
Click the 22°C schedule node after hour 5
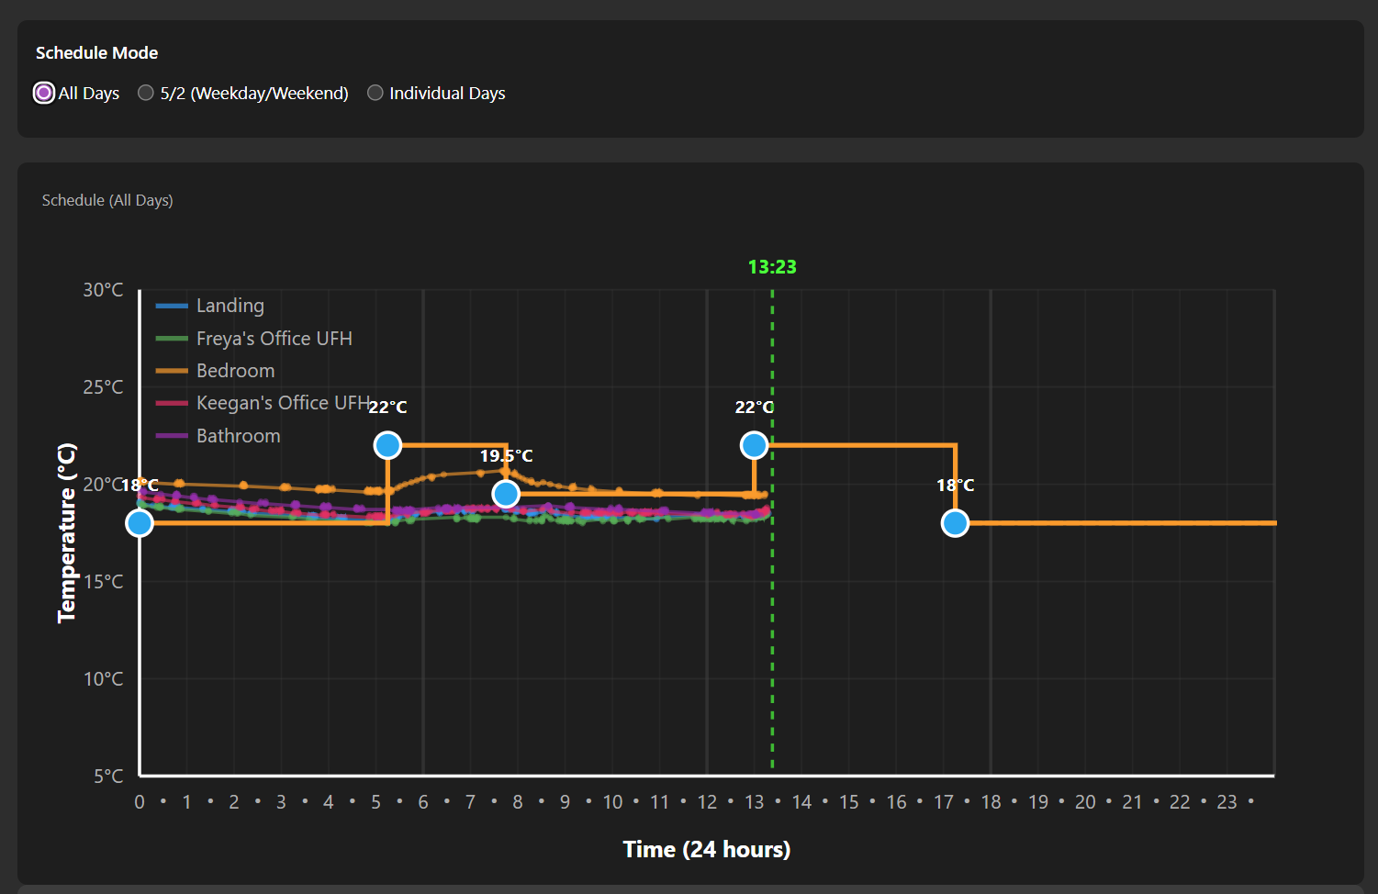point(387,445)
